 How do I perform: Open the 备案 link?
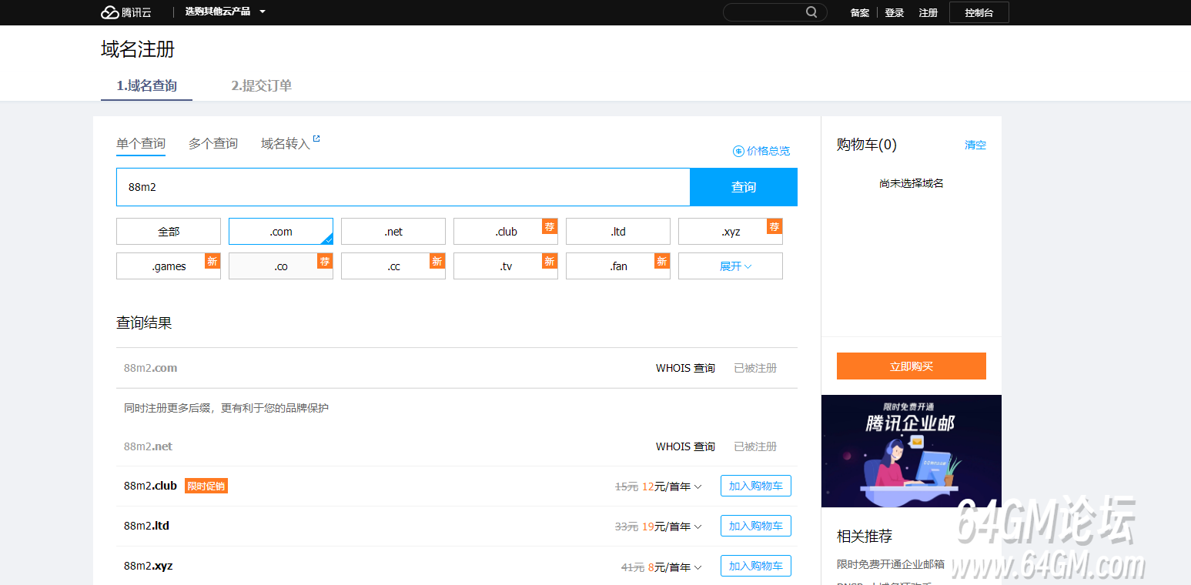(x=860, y=13)
